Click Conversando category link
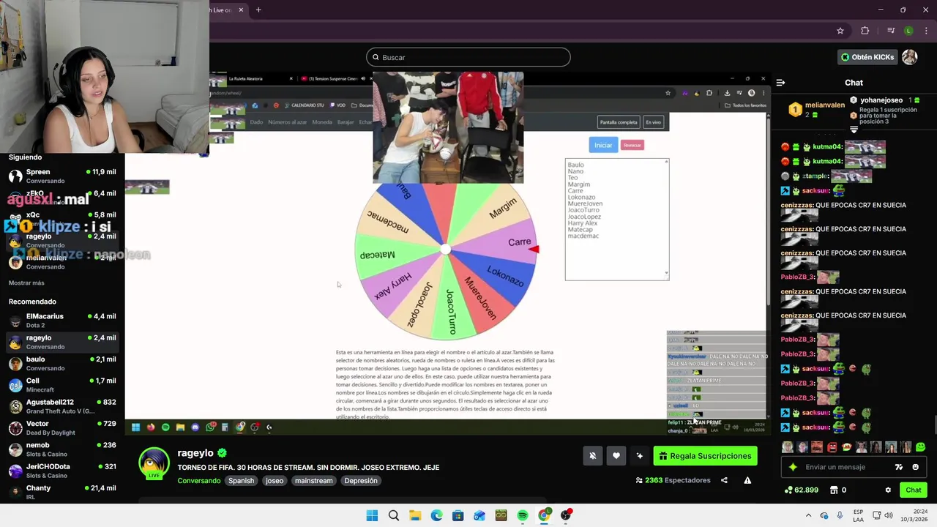 198,481
